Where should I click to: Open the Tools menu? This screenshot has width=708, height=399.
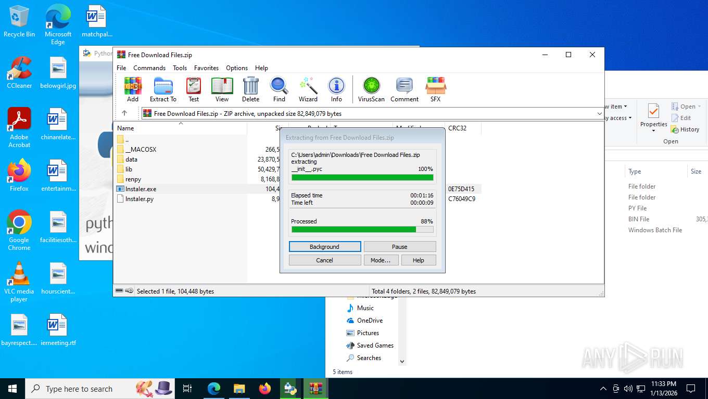[x=180, y=68]
